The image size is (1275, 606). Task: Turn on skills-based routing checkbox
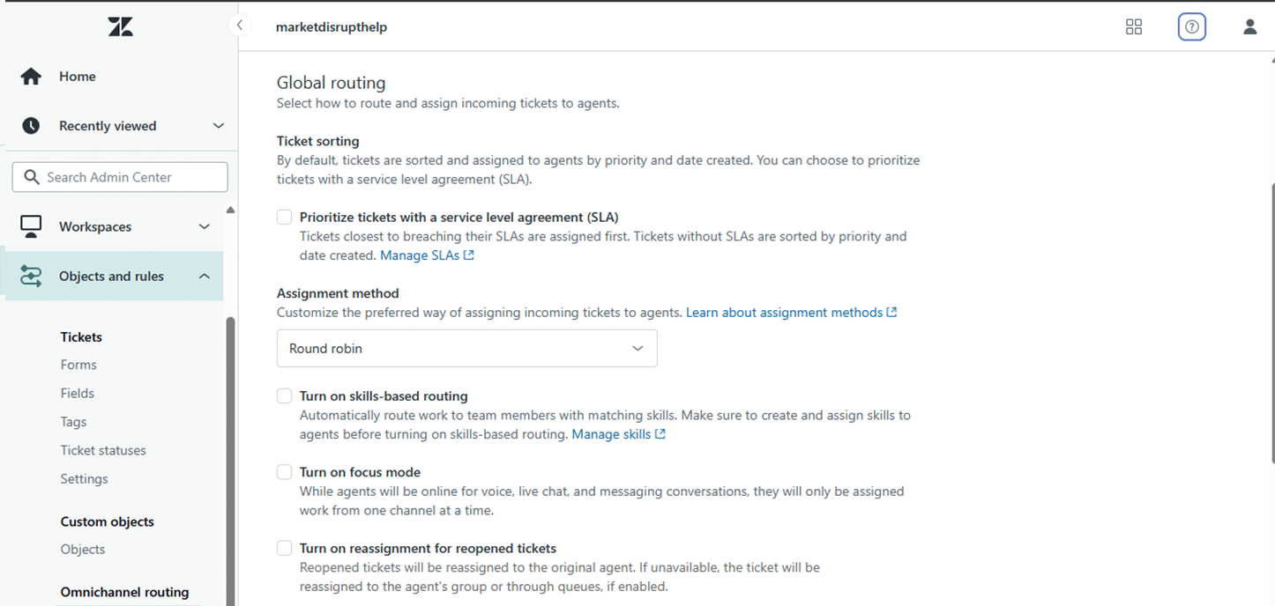285,396
